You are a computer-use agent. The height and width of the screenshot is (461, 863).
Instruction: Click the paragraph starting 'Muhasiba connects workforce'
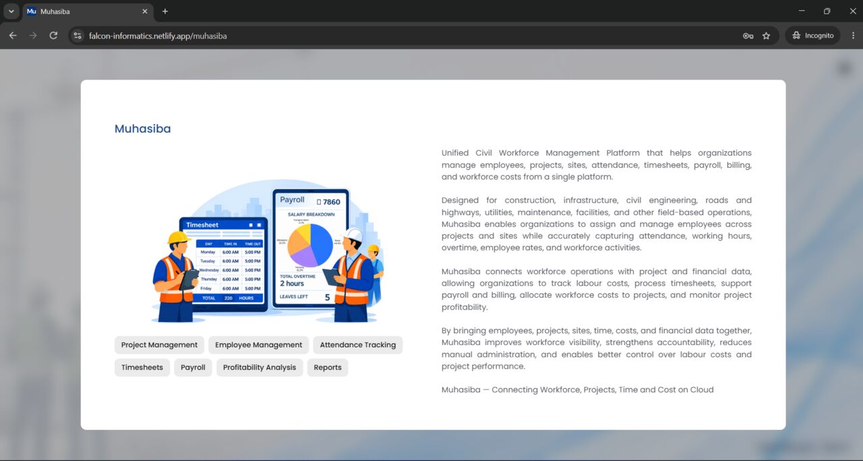[x=597, y=289]
